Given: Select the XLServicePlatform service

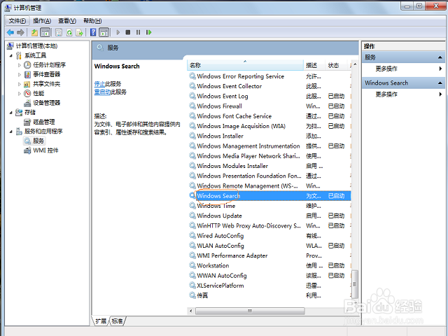Looking at the screenshot, I should (220, 286).
